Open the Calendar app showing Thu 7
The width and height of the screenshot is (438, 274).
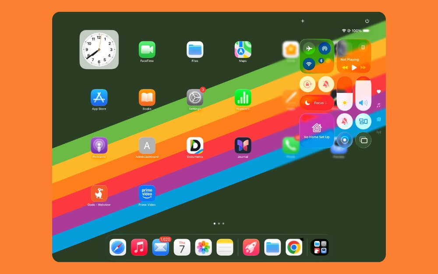coord(182,247)
